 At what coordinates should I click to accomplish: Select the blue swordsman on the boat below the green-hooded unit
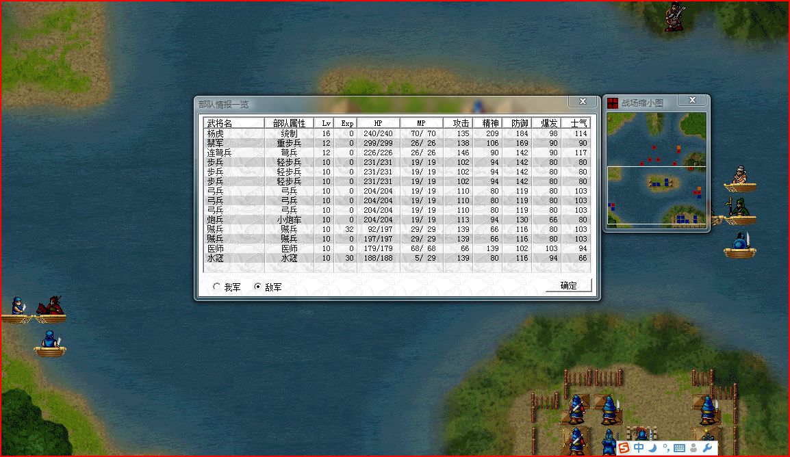coord(741,245)
